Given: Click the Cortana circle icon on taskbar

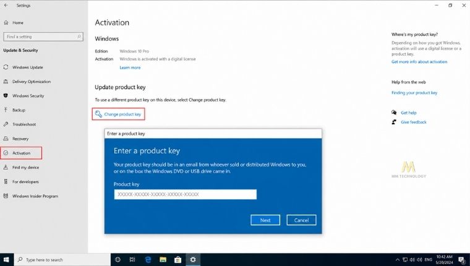Looking at the screenshot, I should click(x=117, y=260).
